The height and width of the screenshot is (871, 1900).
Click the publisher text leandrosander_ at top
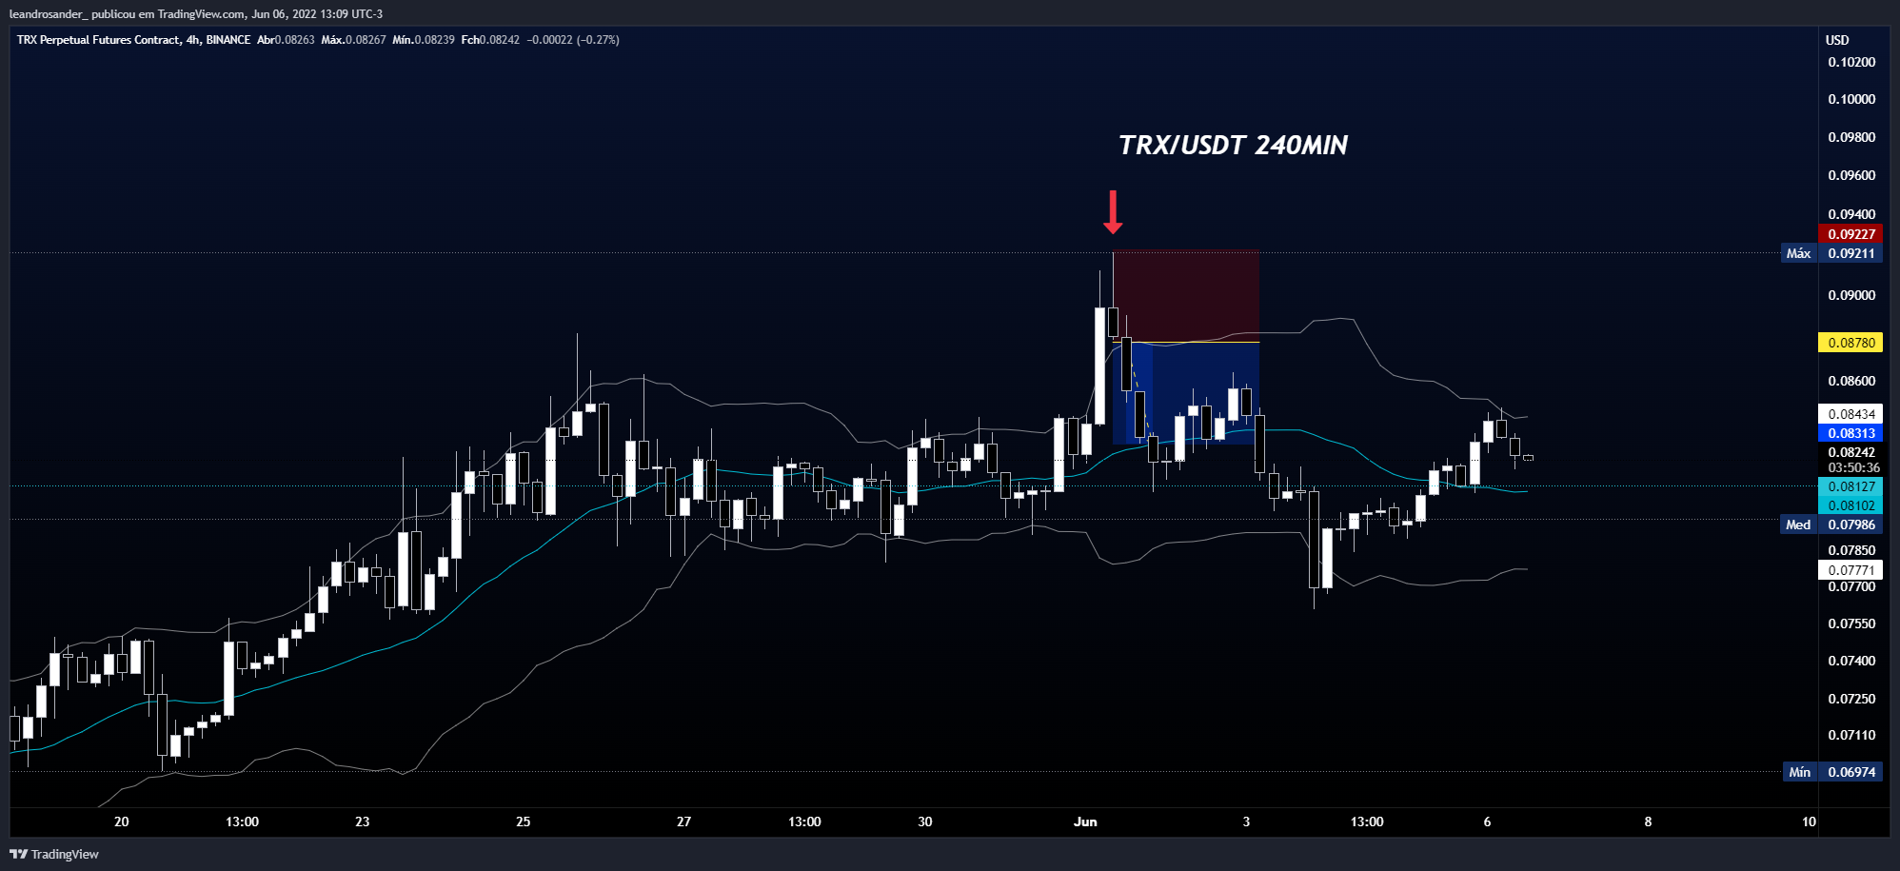click(48, 14)
